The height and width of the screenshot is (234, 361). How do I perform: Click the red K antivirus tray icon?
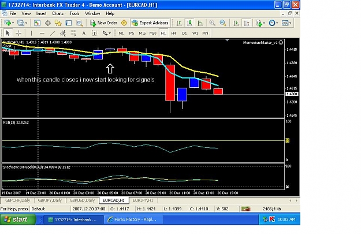(272, 219)
